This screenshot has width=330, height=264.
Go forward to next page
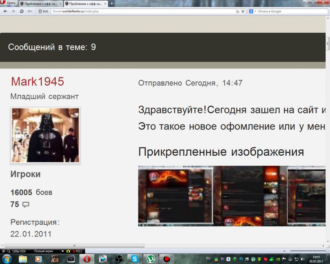(13, 11)
